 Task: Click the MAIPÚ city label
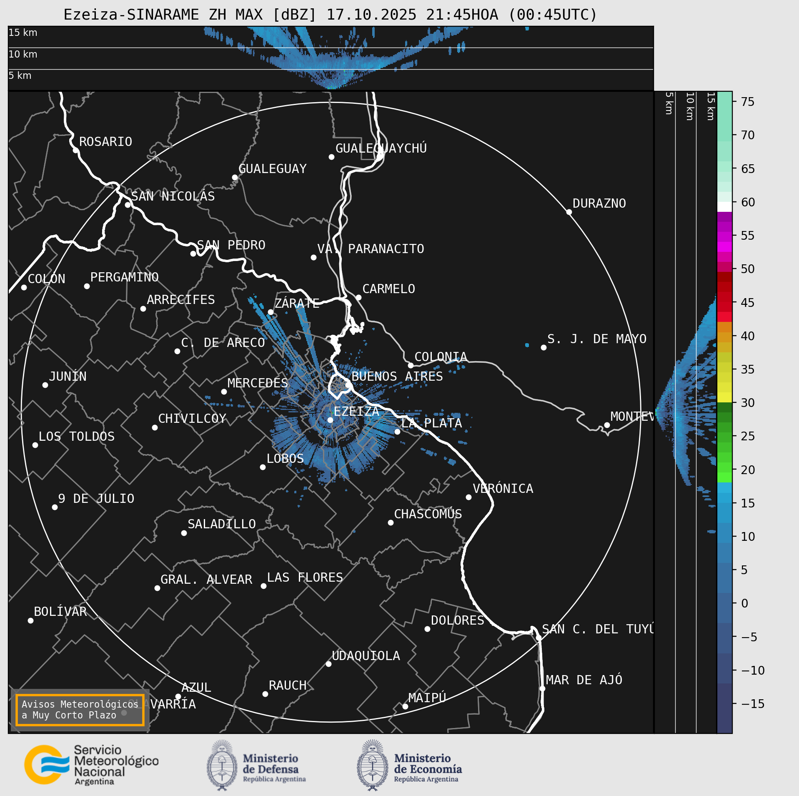pos(427,698)
